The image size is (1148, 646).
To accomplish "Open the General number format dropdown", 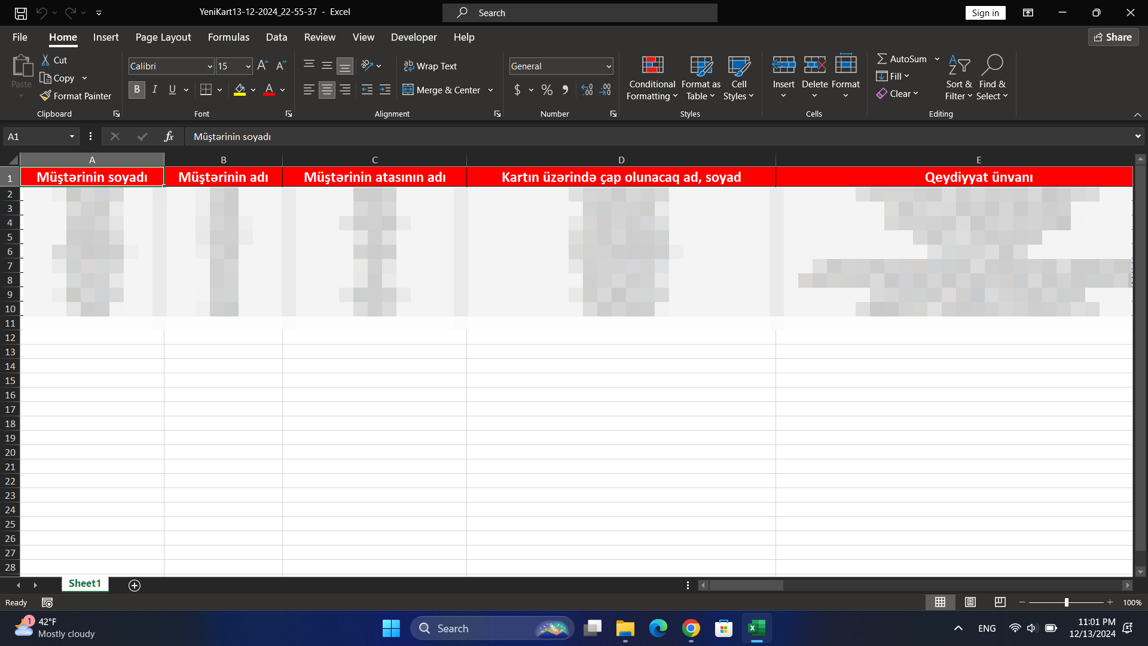I will pyautogui.click(x=609, y=66).
